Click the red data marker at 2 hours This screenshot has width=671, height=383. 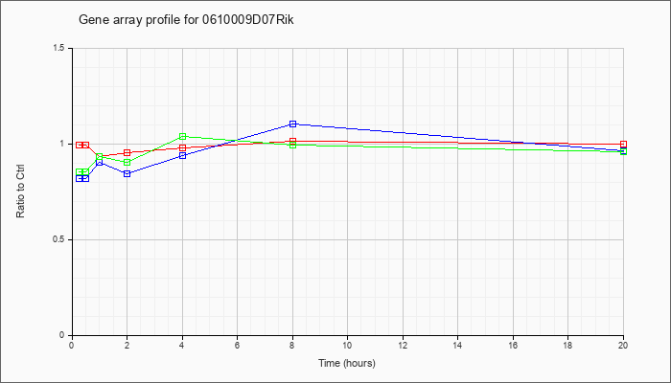click(127, 152)
